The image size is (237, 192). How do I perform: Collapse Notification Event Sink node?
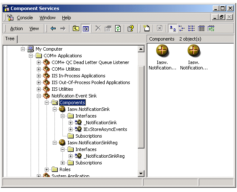click(x=39, y=96)
